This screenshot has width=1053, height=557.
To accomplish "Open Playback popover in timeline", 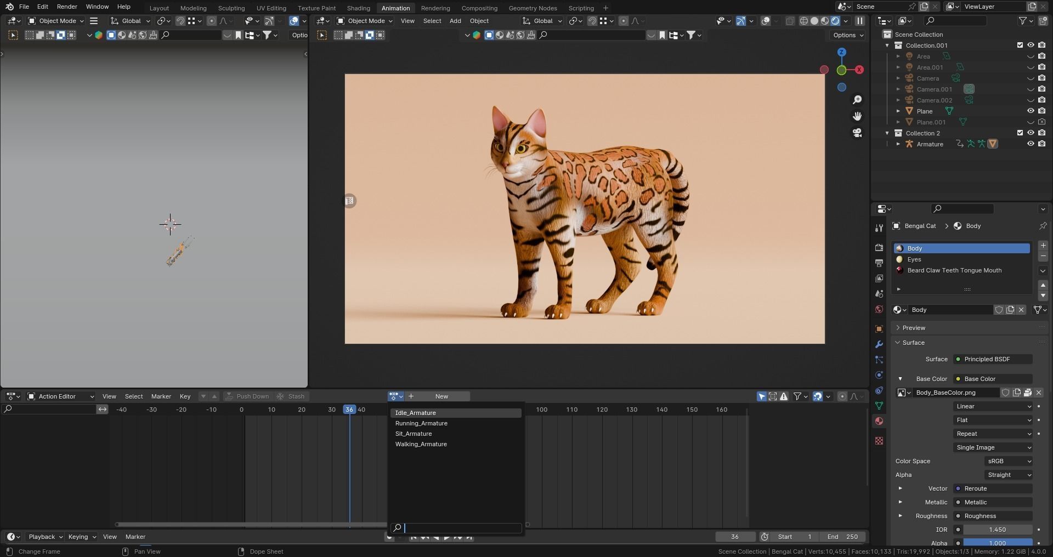I will click(x=46, y=537).
